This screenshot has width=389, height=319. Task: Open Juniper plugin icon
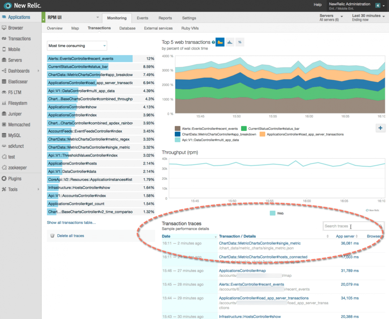(x=4, y=114)
